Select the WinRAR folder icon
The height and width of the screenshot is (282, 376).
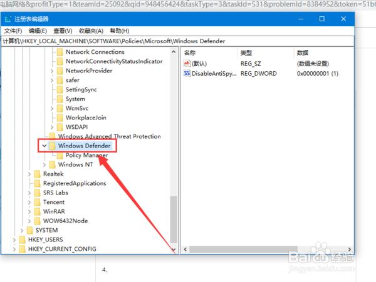click(x=37, y=211)
